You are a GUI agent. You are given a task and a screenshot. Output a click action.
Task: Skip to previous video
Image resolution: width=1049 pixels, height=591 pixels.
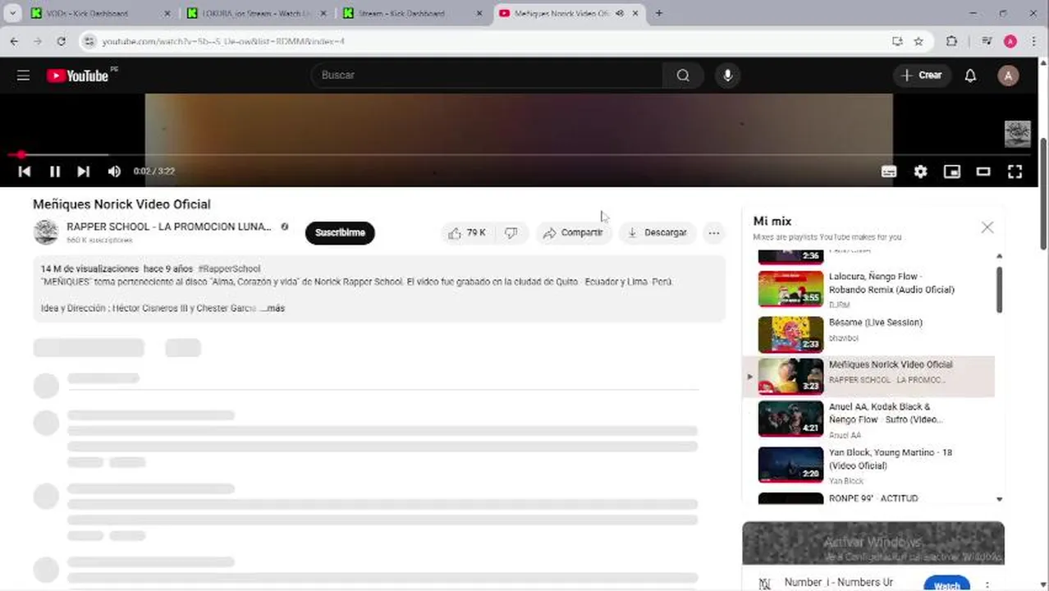[x=25, y=172]
